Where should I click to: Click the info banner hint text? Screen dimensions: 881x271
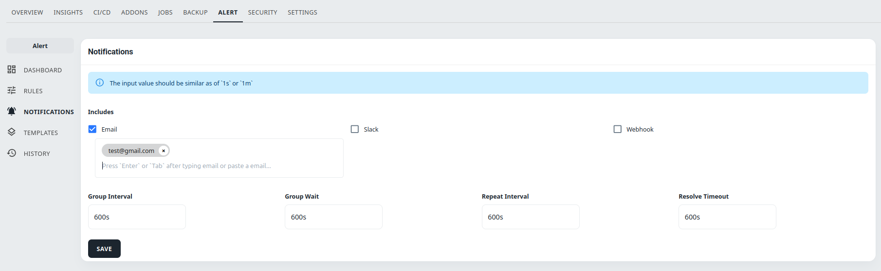[181, 83]
